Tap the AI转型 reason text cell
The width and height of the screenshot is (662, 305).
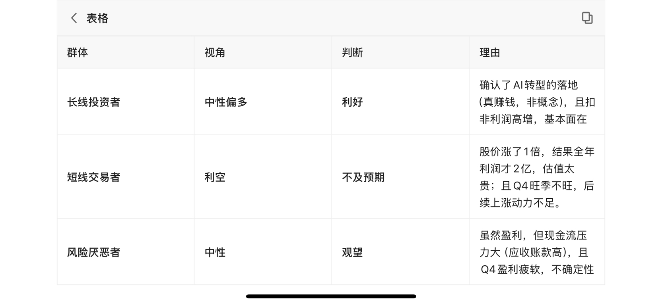(x=537, y=102)
